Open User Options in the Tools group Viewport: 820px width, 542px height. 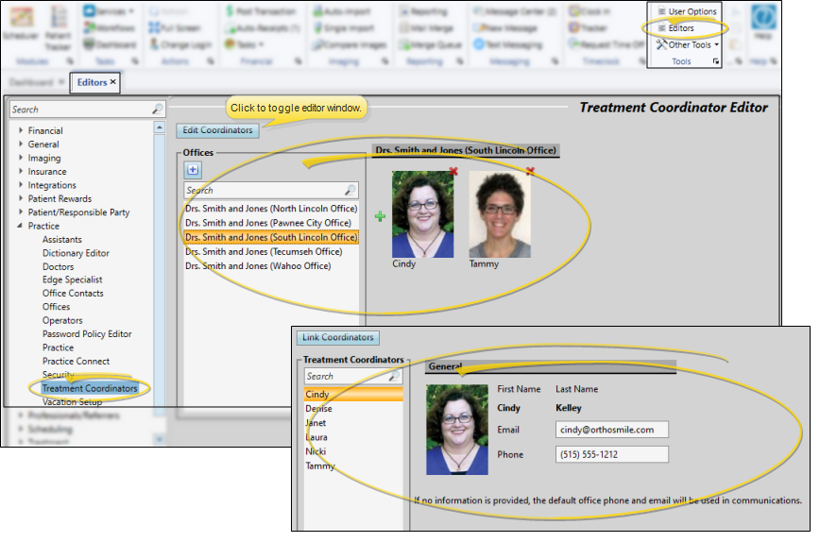pos(687,11)
